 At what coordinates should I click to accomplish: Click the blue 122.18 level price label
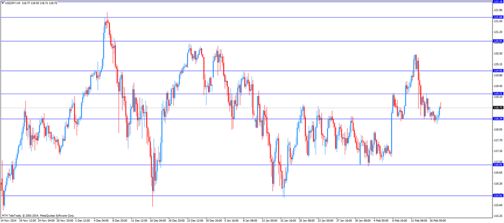pyautogui.click(x=498, y=2)
